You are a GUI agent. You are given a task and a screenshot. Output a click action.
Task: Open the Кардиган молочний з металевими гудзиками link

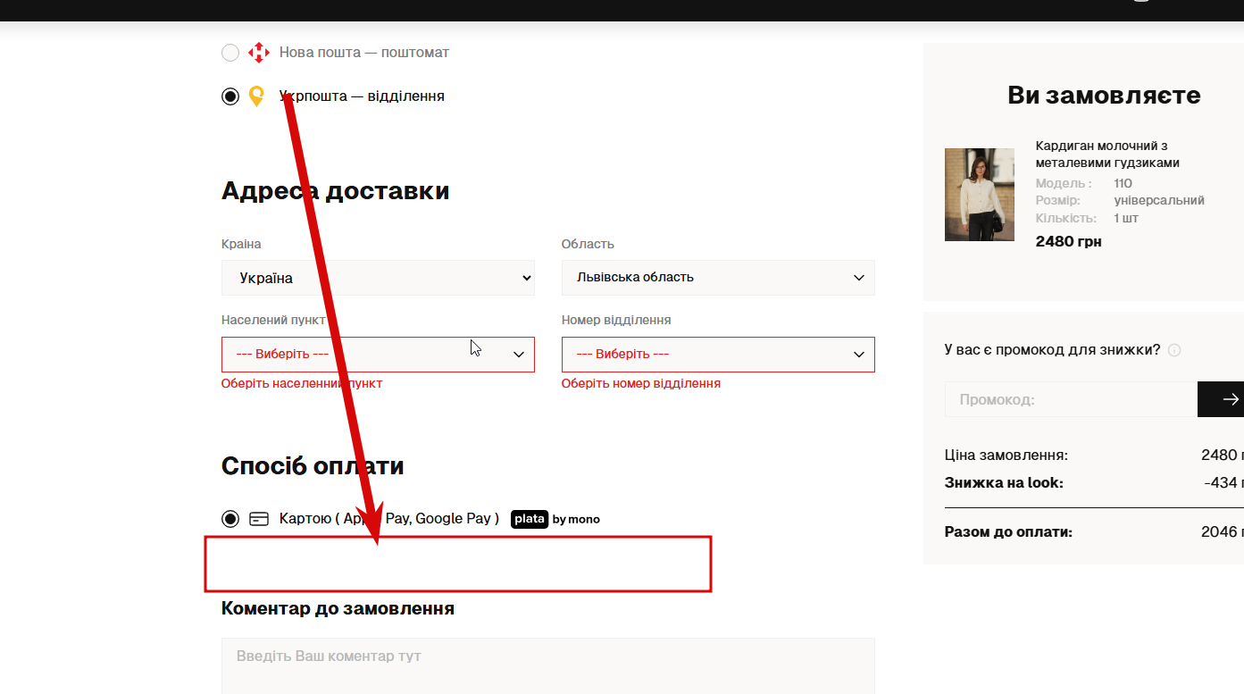click(1107, 155)
